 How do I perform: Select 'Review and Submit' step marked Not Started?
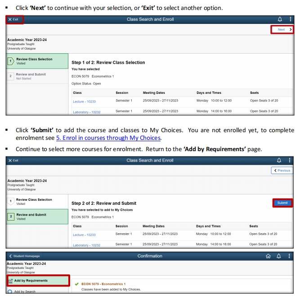[x=31, y=76]
